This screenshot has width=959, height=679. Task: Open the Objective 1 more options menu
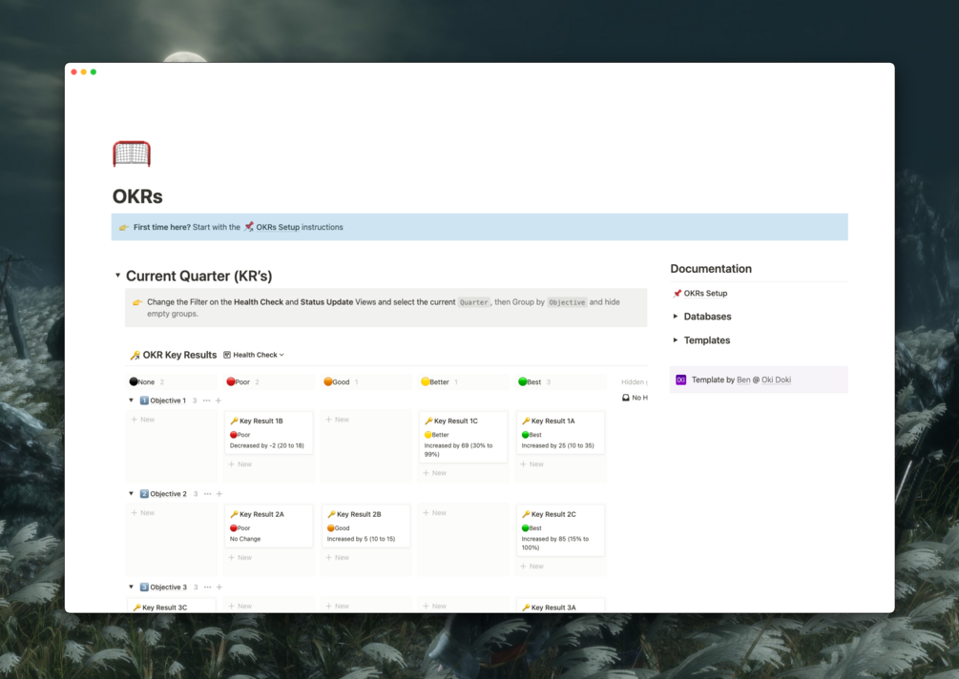coord(207,401)
